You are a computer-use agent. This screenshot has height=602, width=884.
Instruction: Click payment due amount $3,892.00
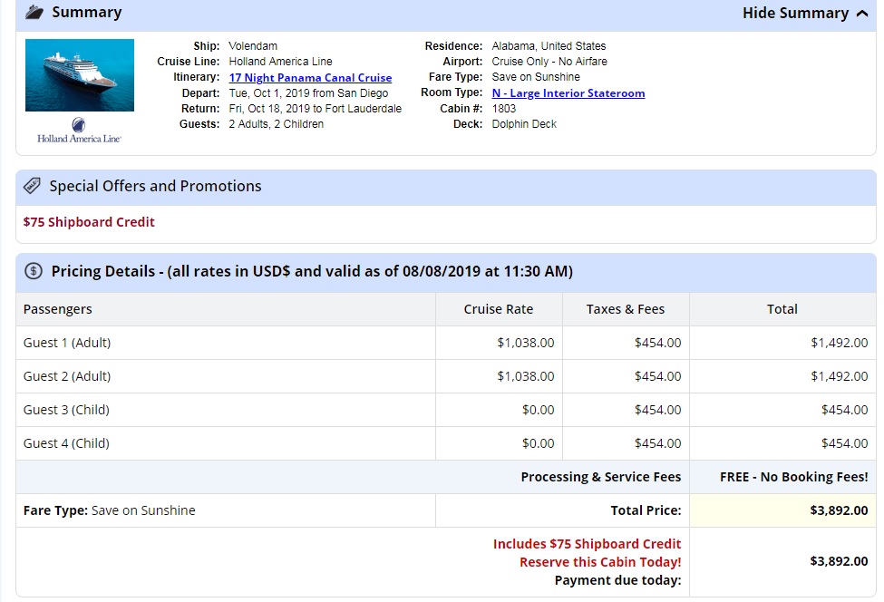coord(839,561)
